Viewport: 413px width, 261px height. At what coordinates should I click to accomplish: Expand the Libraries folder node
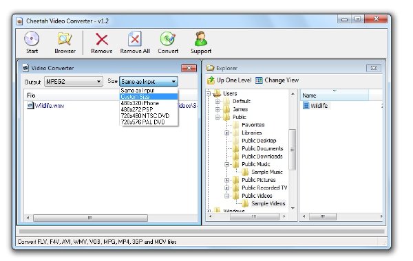(x=226, y=133)
